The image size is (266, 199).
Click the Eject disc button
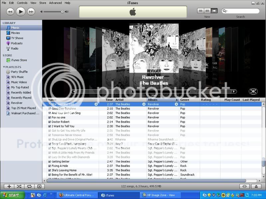256,186
